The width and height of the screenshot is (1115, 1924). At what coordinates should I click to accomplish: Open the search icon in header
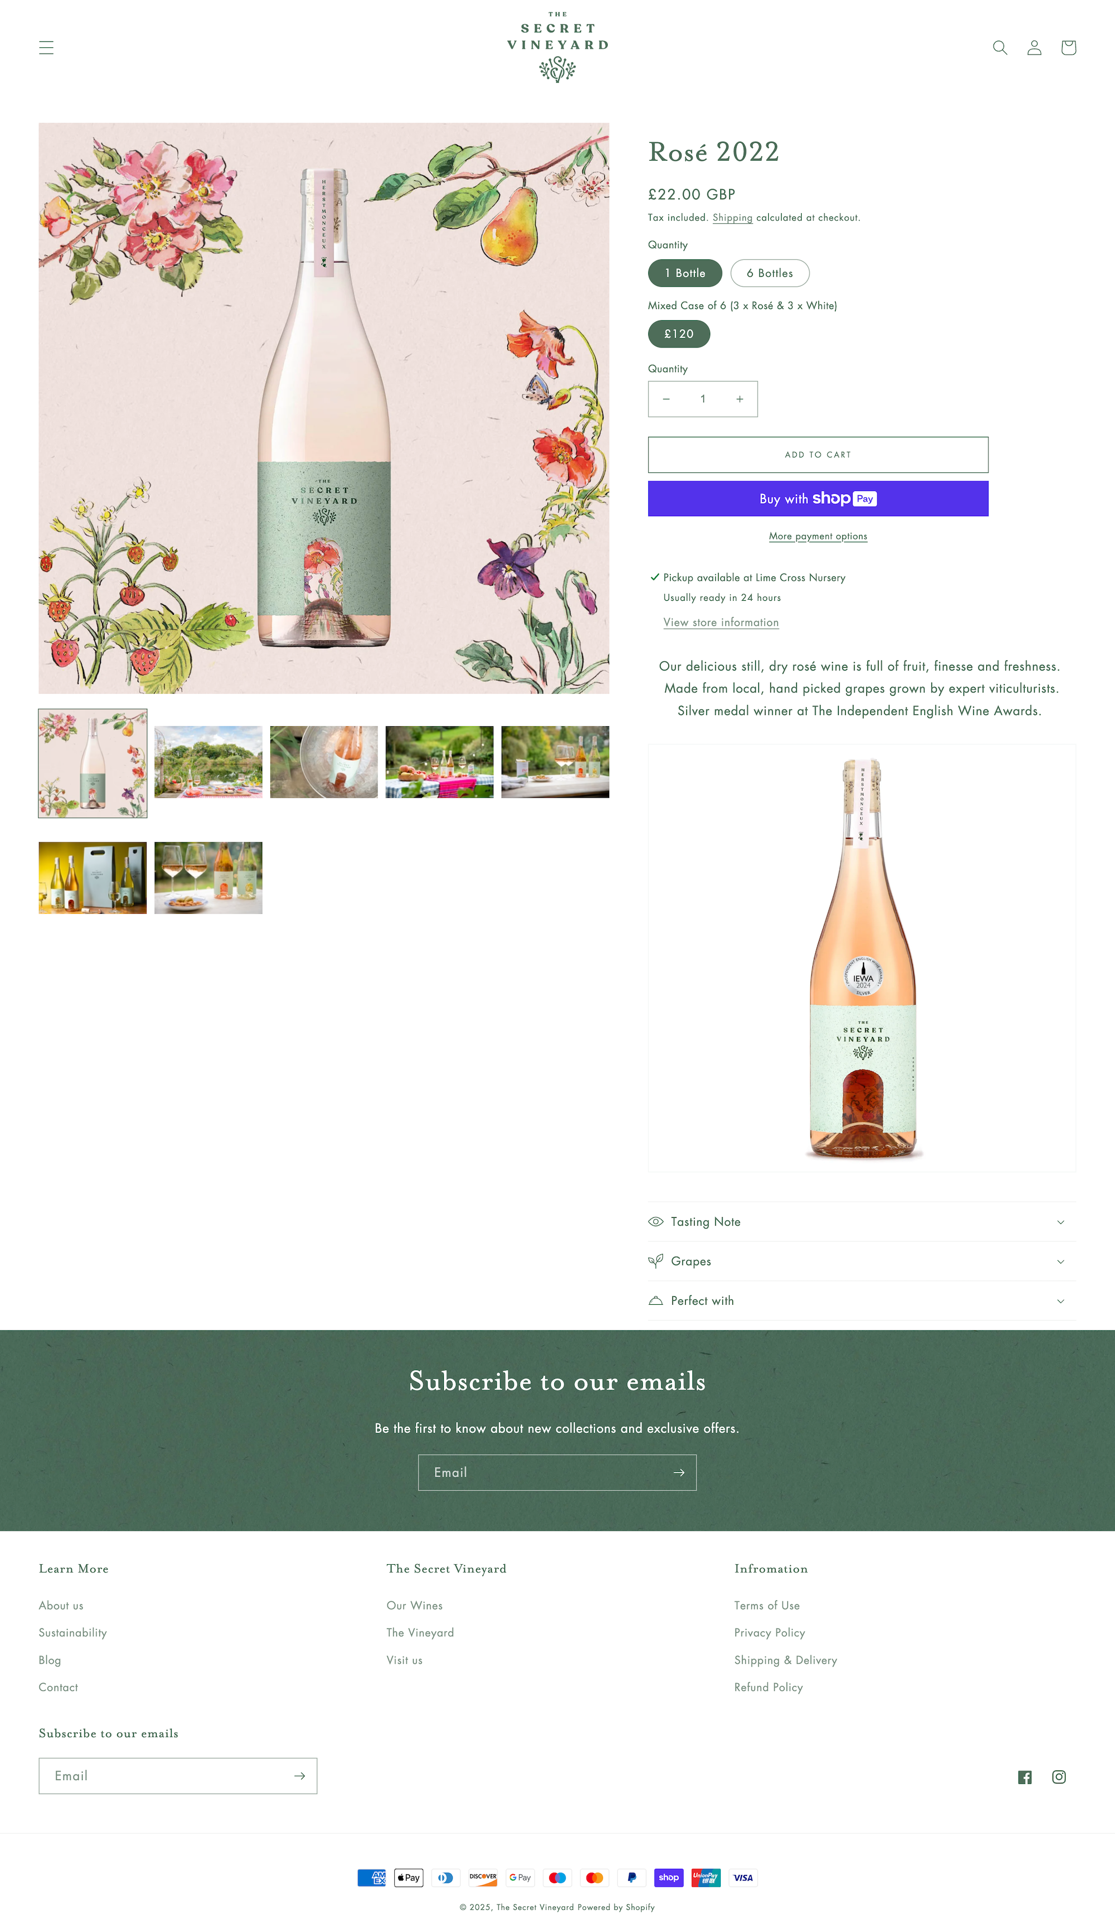[1000, 47]
